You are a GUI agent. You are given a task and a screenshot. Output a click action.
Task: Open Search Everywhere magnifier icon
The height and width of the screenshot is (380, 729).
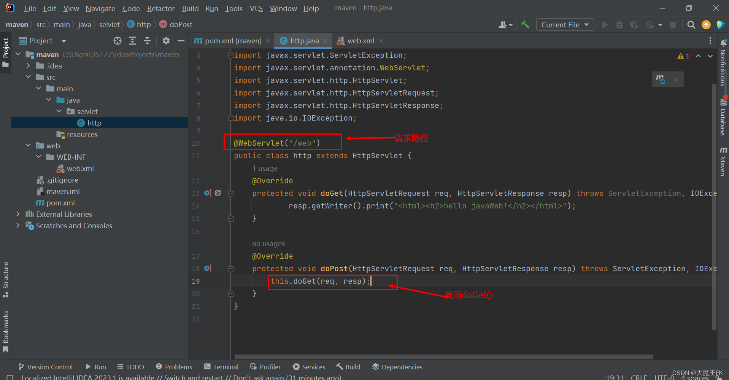coord(691,25)
